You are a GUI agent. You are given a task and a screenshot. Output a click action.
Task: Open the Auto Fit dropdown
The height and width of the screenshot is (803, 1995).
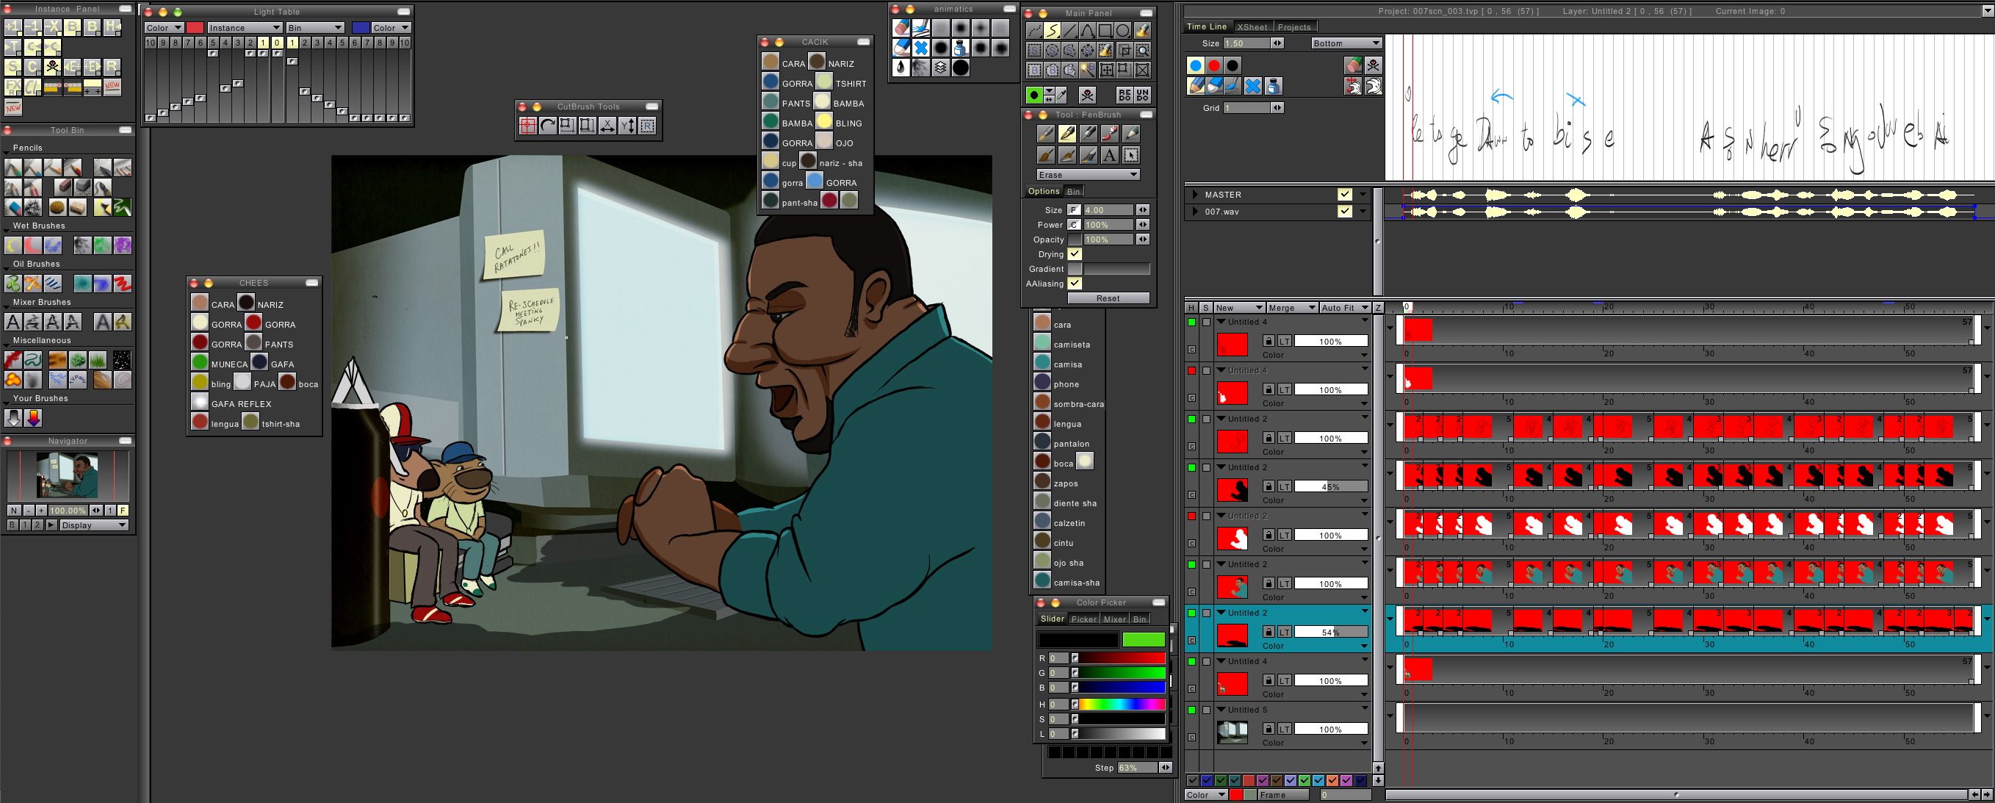[x=1344, y=308]
